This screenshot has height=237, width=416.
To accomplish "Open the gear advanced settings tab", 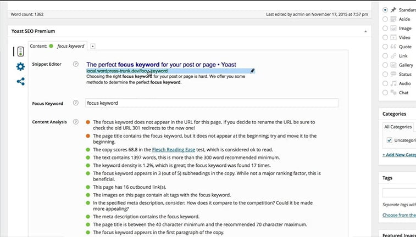I will (x=20, y=66).
